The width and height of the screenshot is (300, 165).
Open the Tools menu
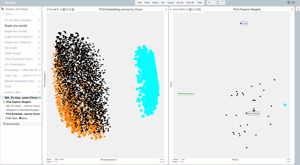pos(200,2)
